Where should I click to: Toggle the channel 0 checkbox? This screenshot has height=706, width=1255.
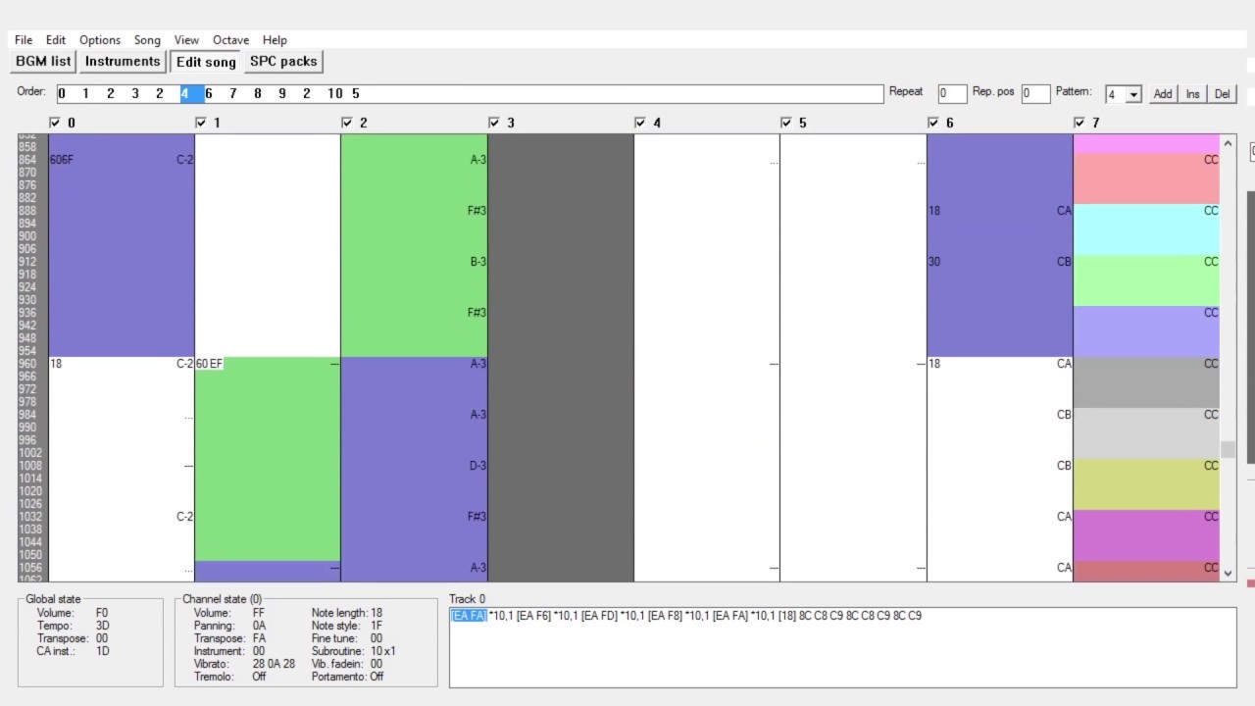pyautogui.click(x=55, y=123)
